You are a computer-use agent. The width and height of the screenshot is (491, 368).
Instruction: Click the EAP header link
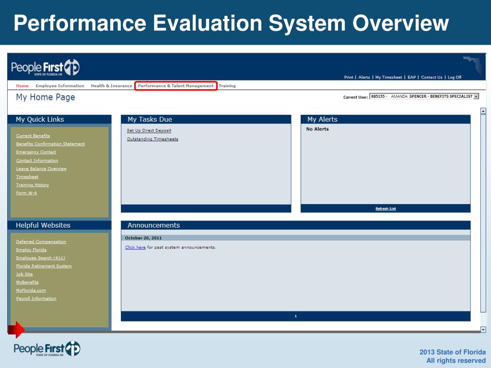click(x=411, y=77)
